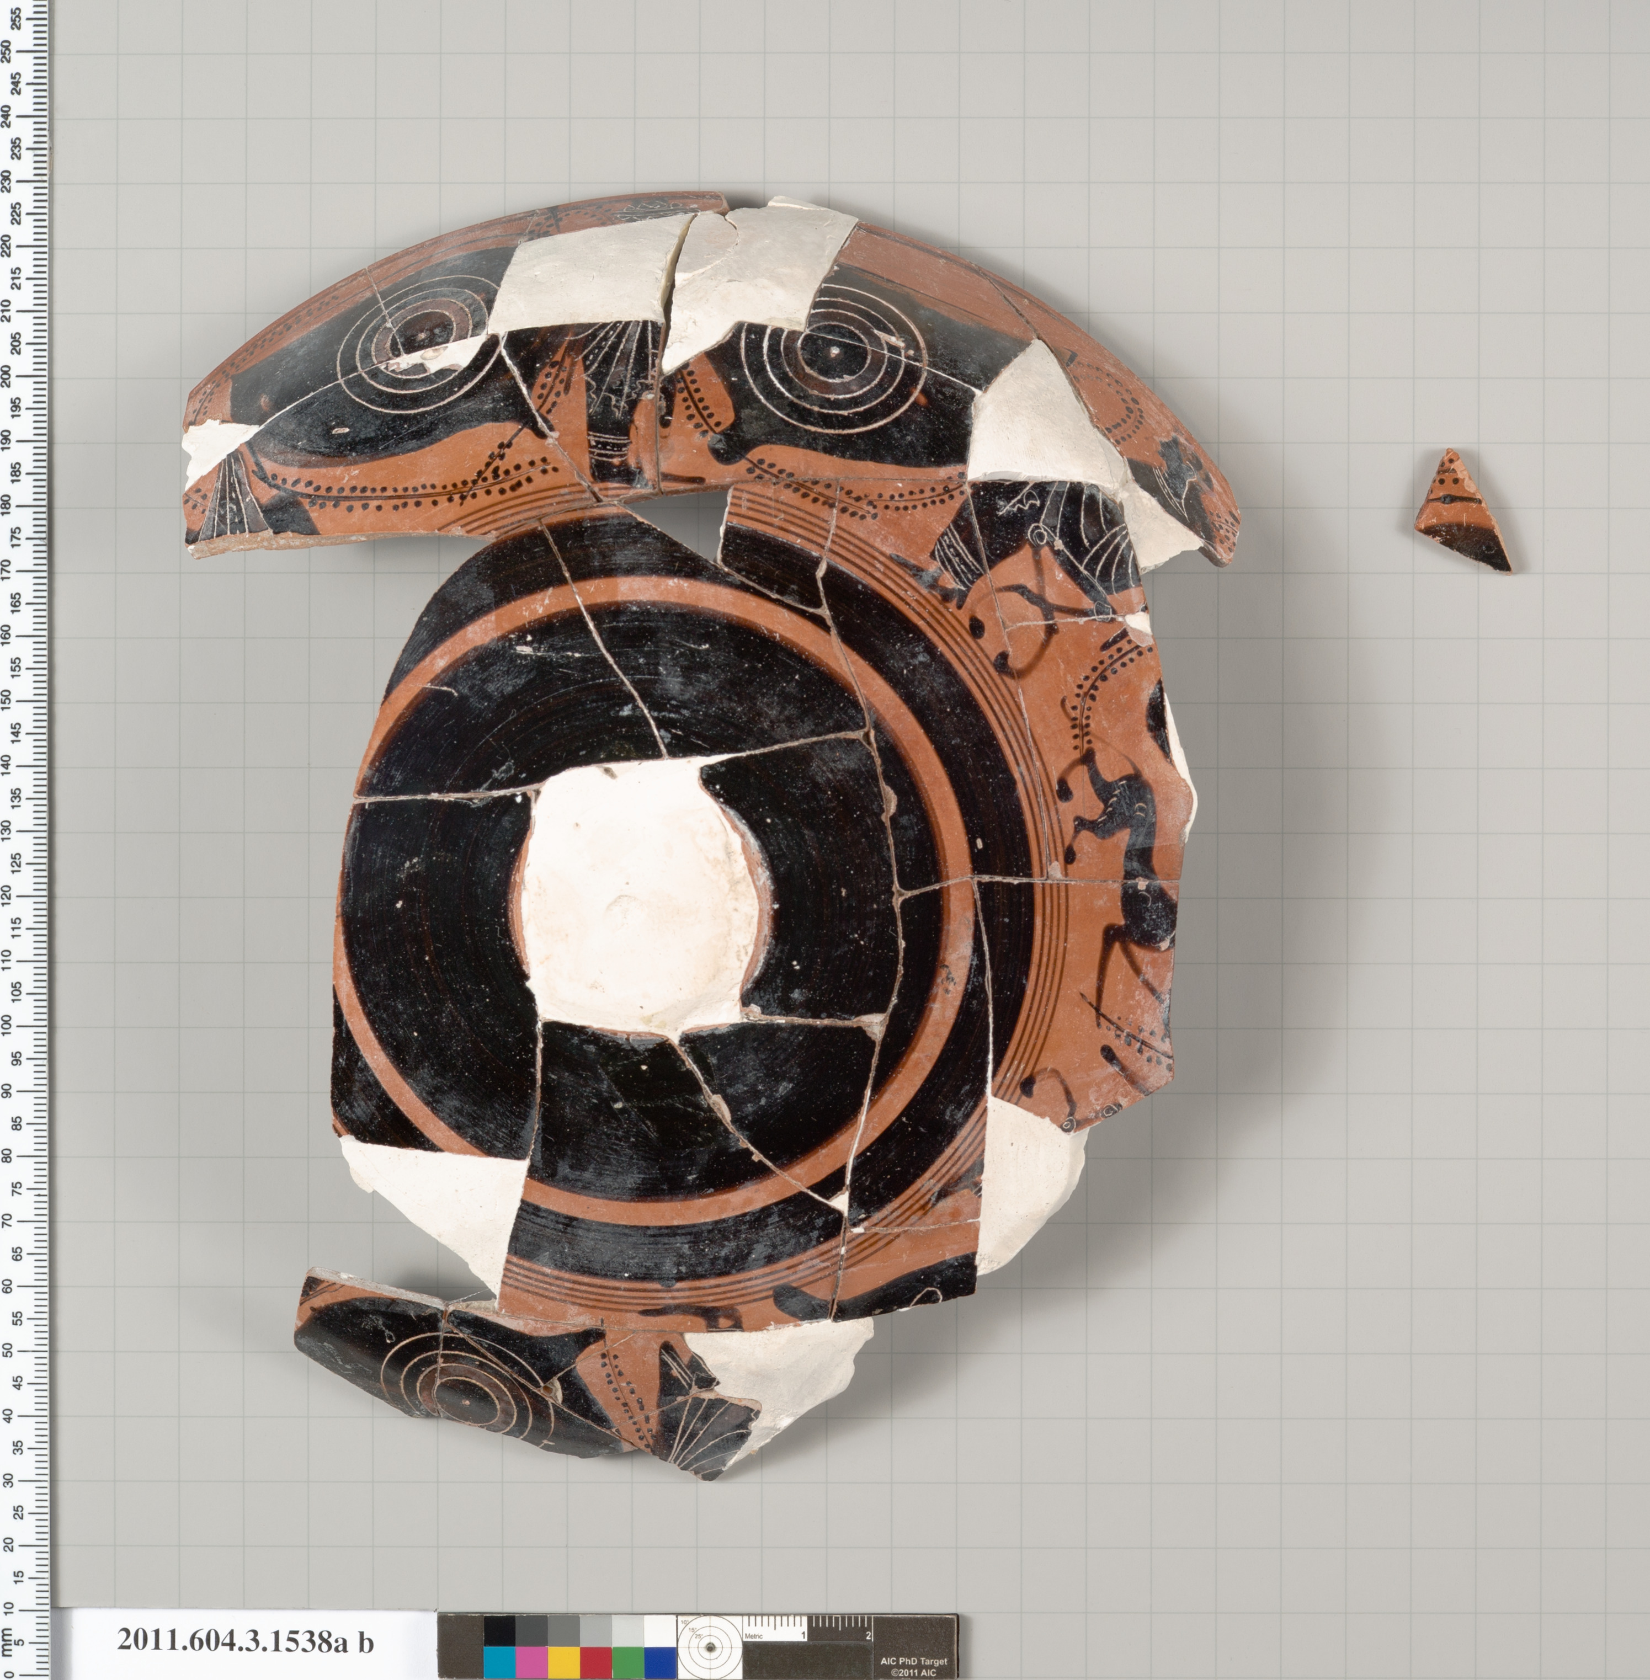Click the accession number label 2011.604.3.1538a b
This screenshot has width=1650, height=1680.
tap(245, 1641)
